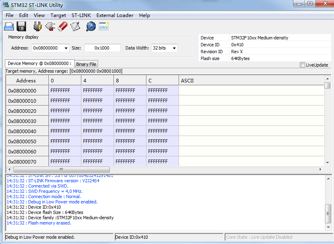
Task: Click Flash size value '64KBytes' in info panel
Action: coord(240,58)
